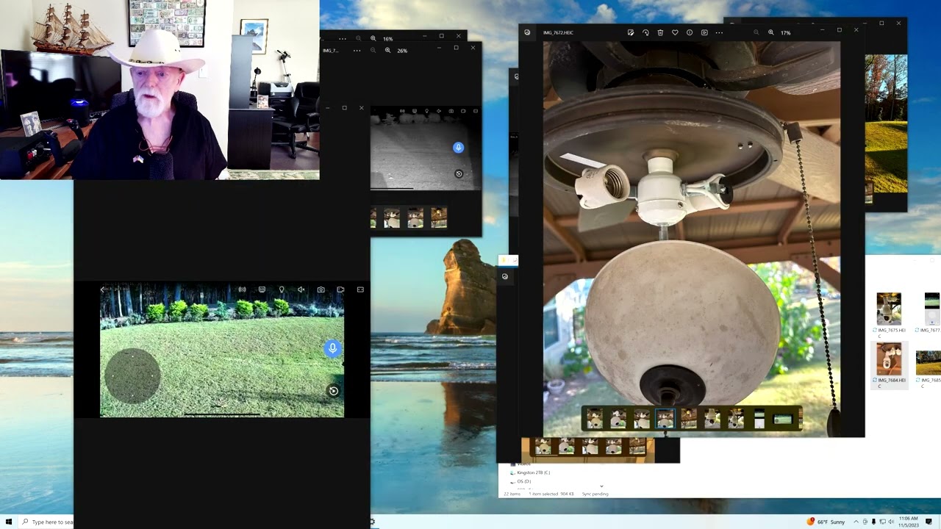Unmute speaker on lawn camera view
Screen dimensions: 941x529
point(301,289)
